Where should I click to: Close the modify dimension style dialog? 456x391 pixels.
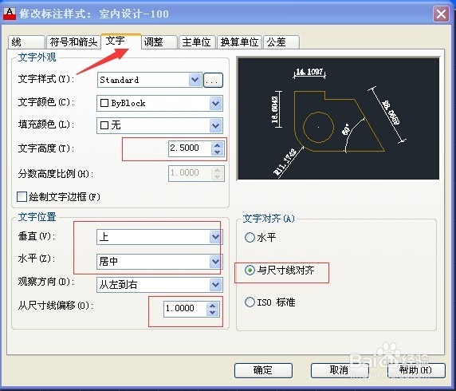tap(441, 14)
